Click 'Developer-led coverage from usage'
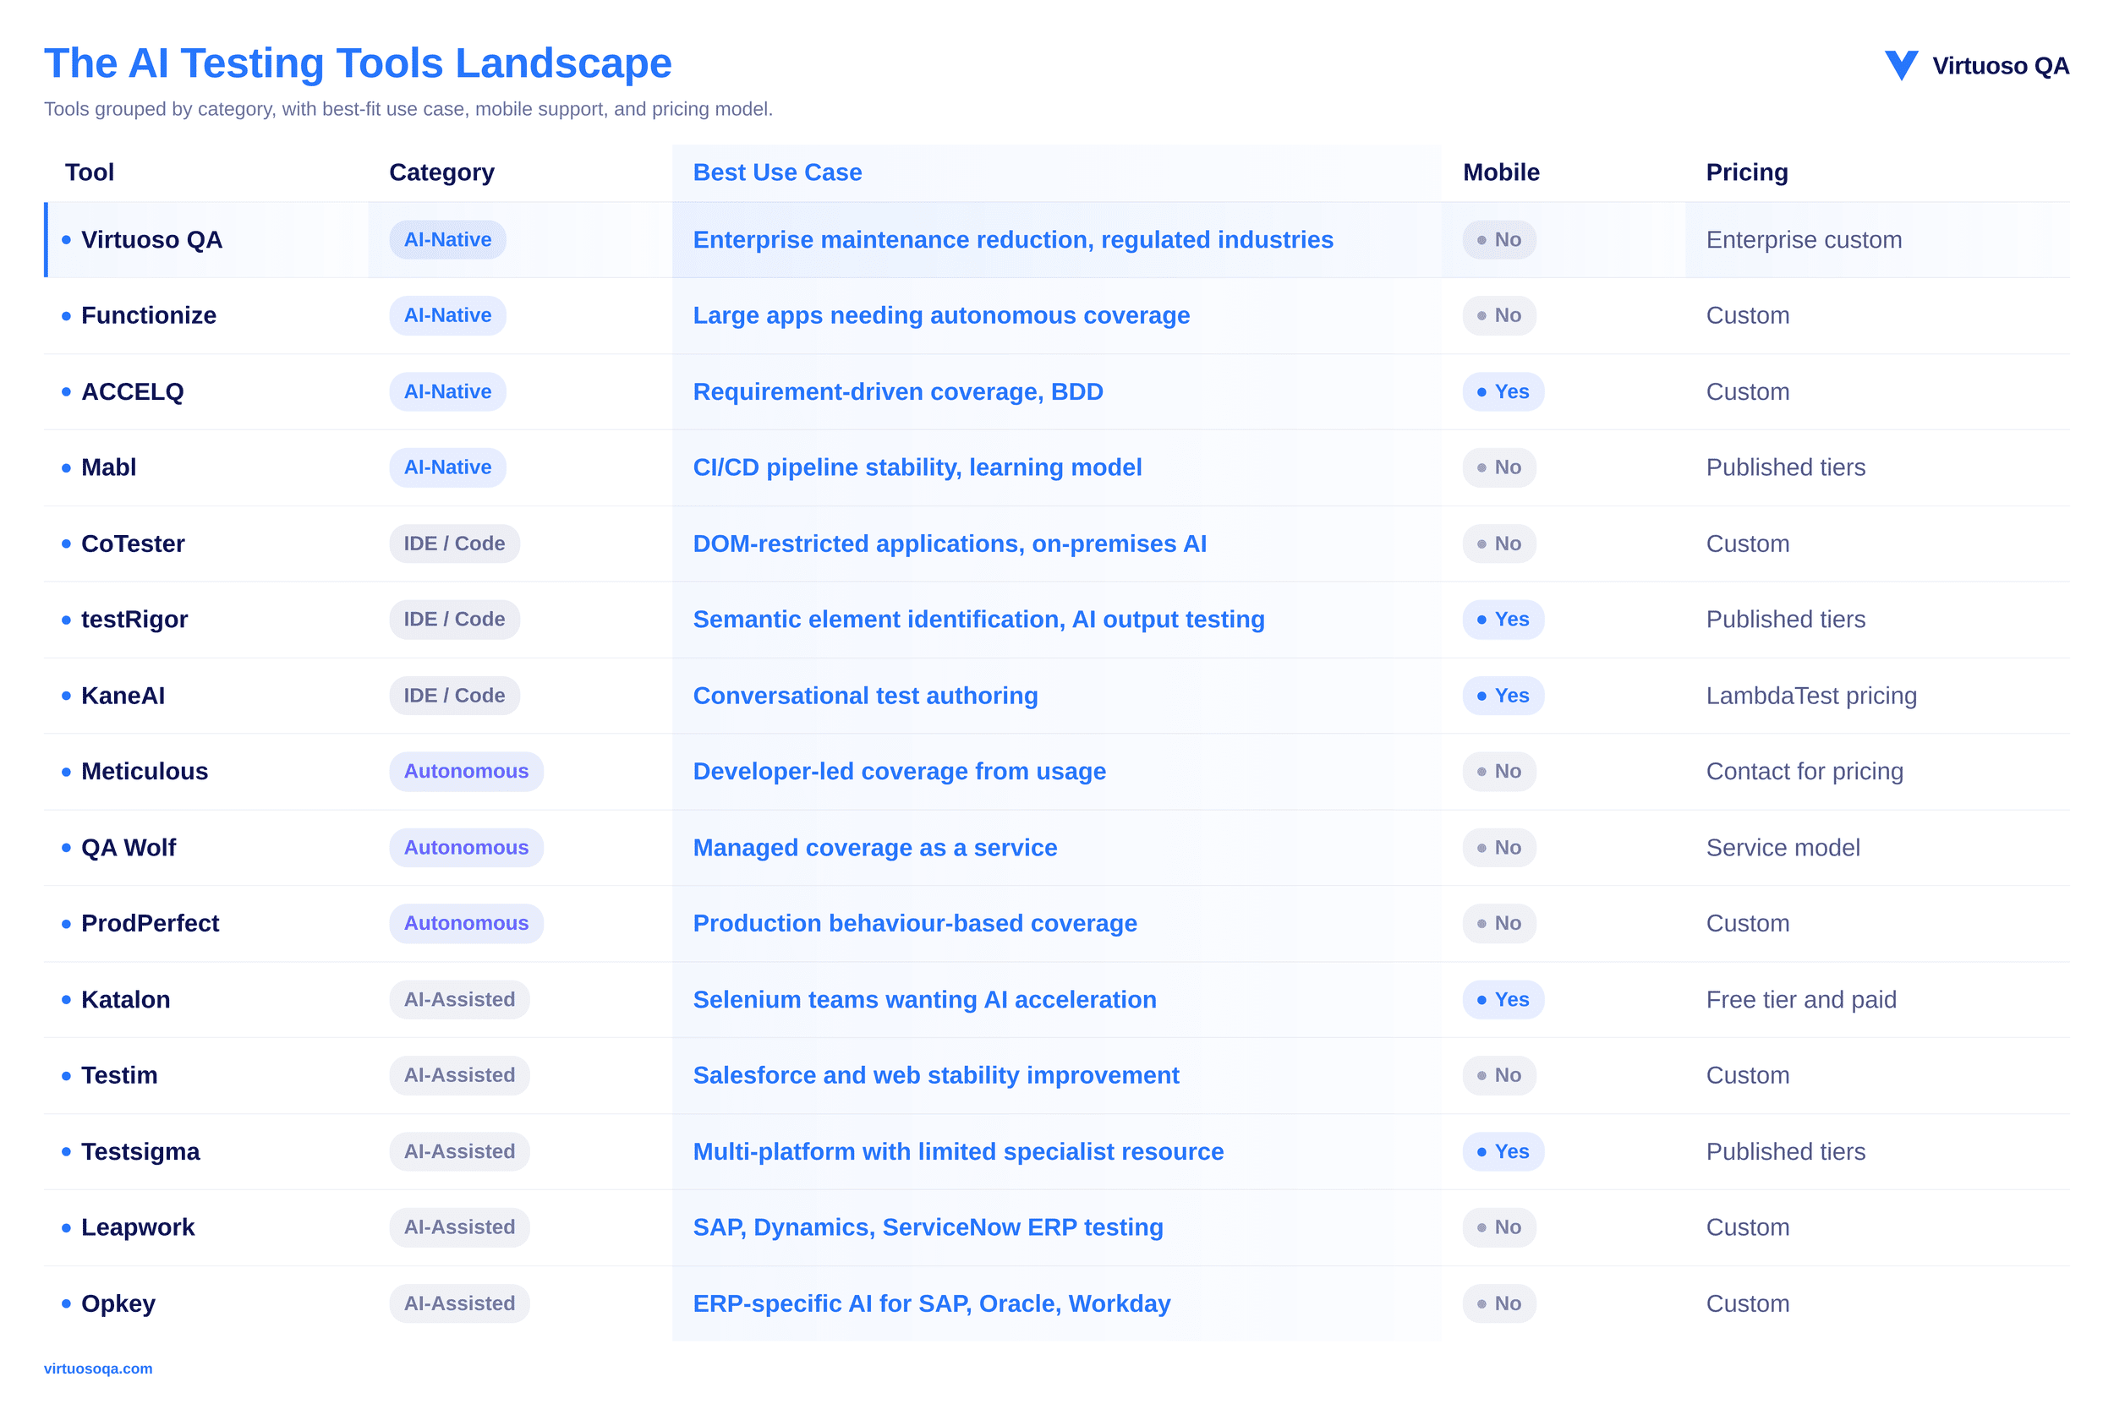The width and height of the screenshot is (2114, 1415). (899, 772)
